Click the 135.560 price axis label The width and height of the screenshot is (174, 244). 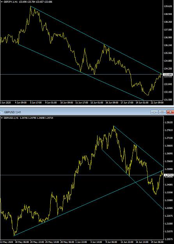tap(167, 53)
